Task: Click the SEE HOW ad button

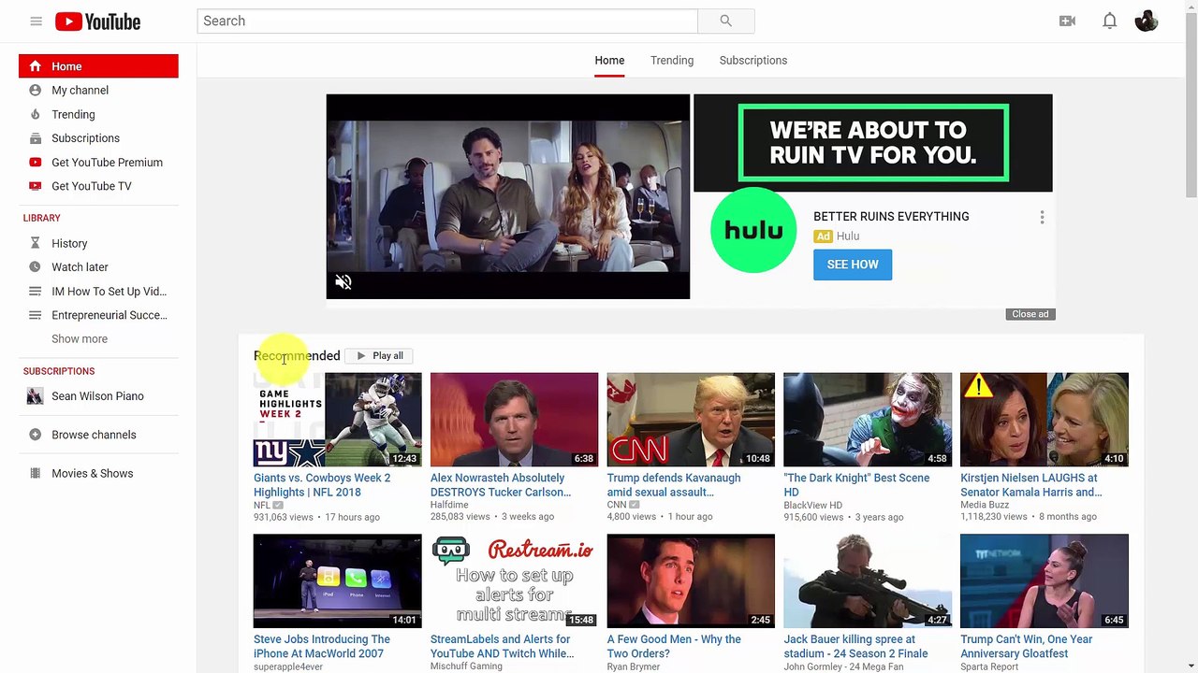Action: point(853,265)
